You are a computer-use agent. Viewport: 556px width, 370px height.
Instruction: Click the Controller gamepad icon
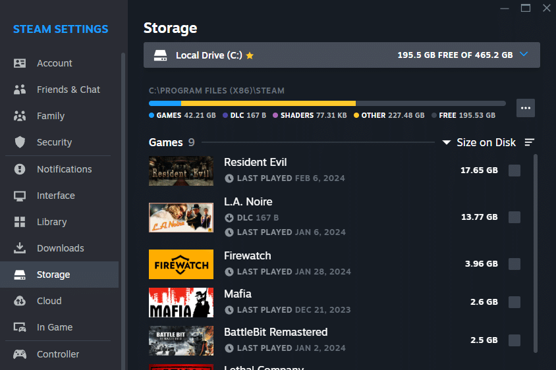pyautogui.click(x=20, y=354)
